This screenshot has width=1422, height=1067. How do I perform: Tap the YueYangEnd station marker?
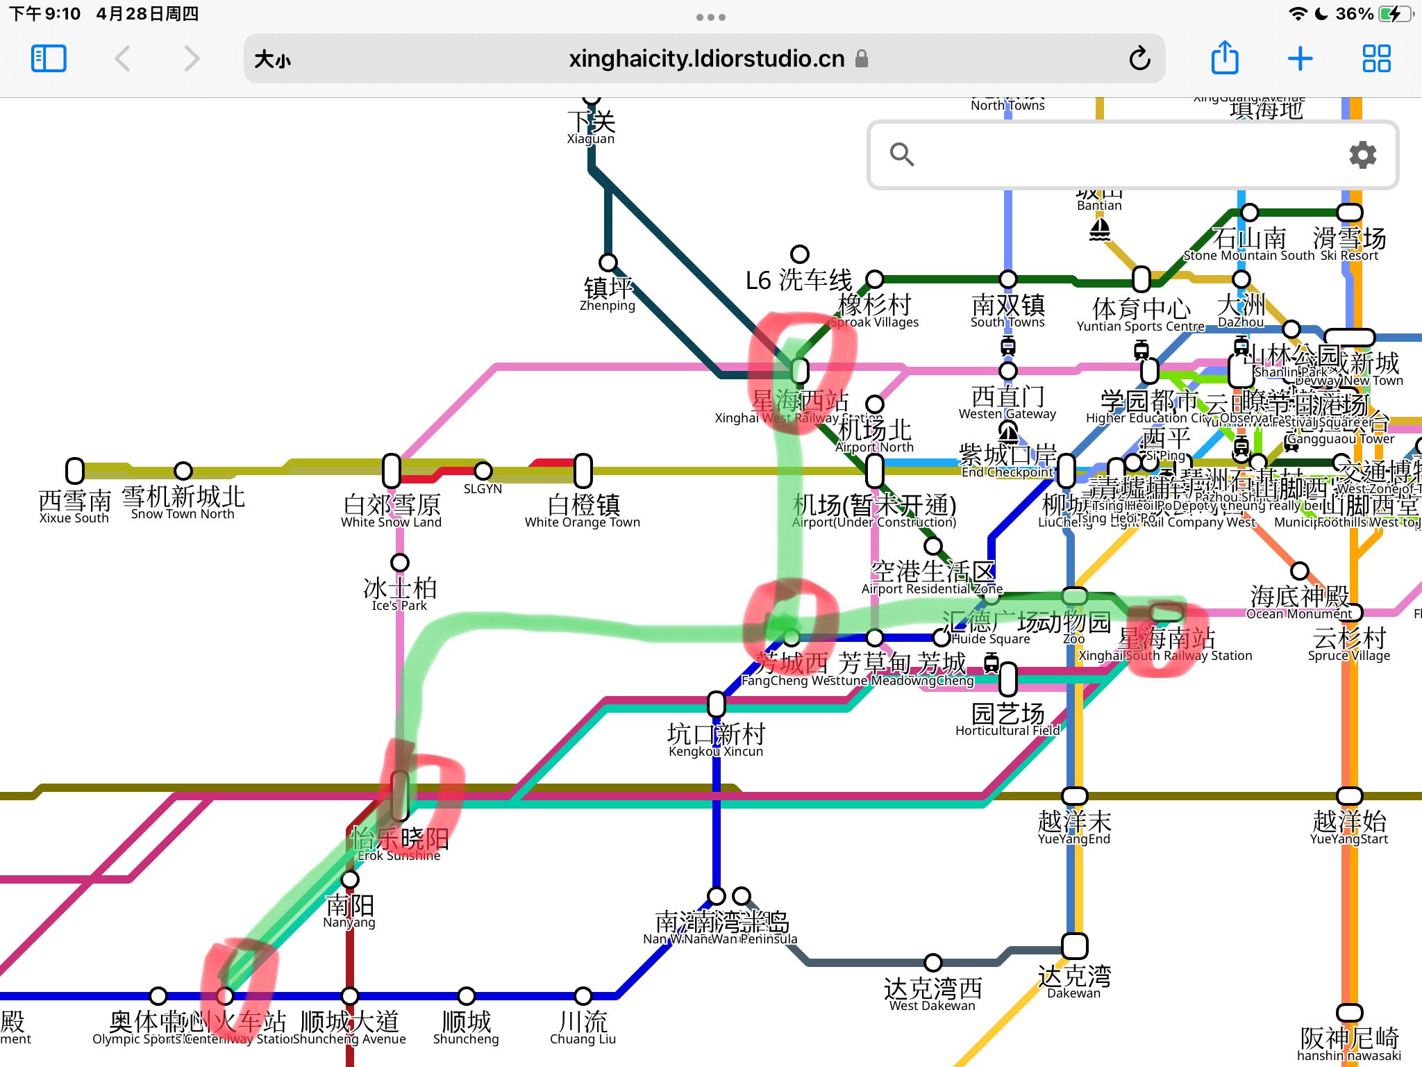pyautogui.click(x=1074, y=795)
